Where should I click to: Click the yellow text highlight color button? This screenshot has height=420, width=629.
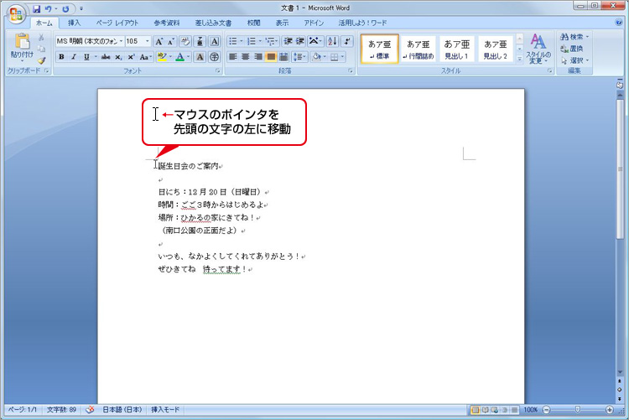(162, 57)
